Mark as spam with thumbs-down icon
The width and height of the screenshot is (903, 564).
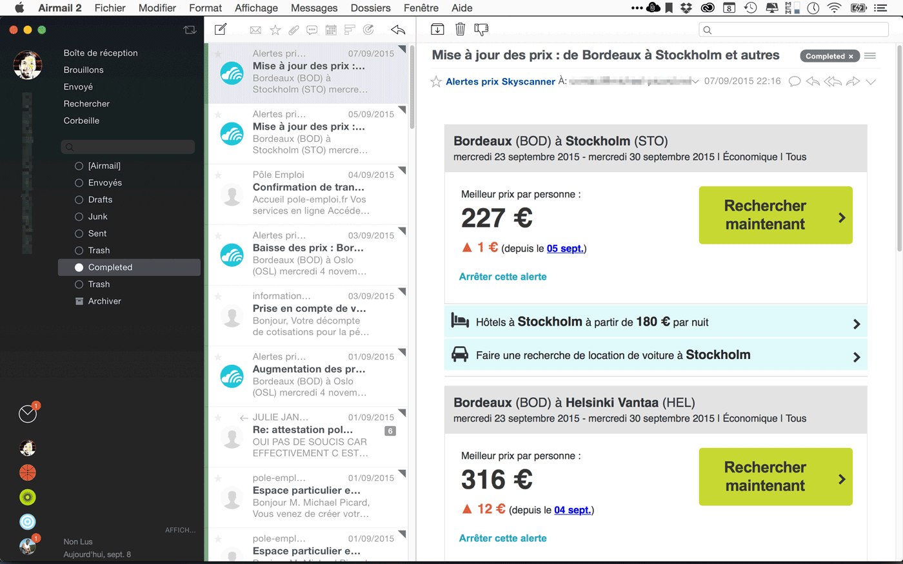click(x=481, y=29)
